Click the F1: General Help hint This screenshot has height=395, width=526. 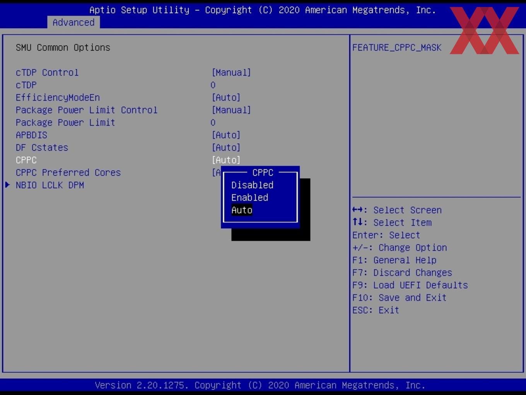(394, 260)
